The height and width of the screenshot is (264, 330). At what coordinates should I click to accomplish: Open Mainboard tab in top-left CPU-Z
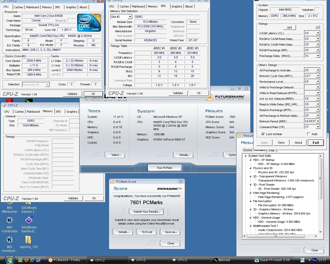tap(32, 7)
